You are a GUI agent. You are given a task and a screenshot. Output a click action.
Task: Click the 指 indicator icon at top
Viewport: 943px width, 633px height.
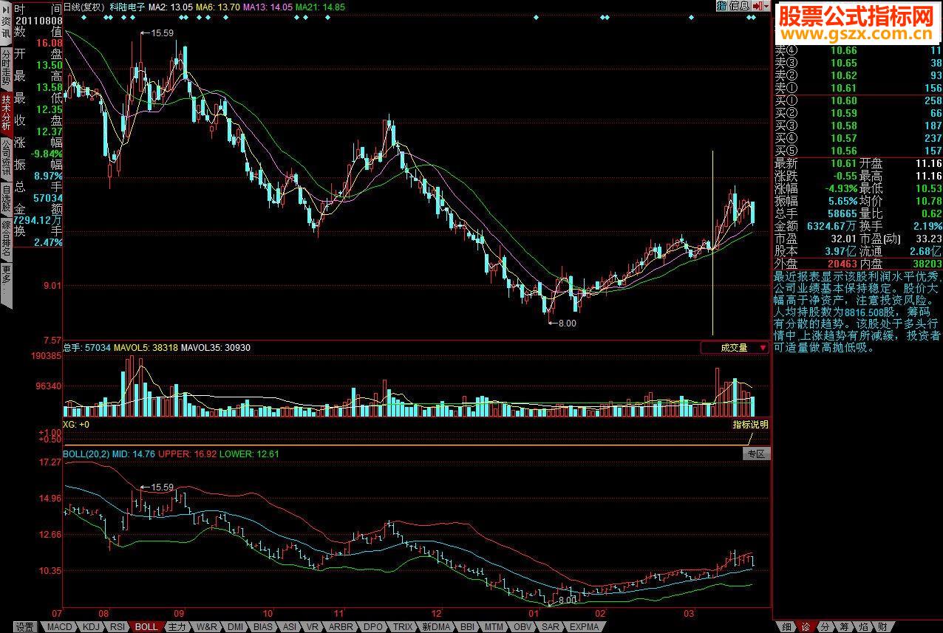[x=721, y=5]
